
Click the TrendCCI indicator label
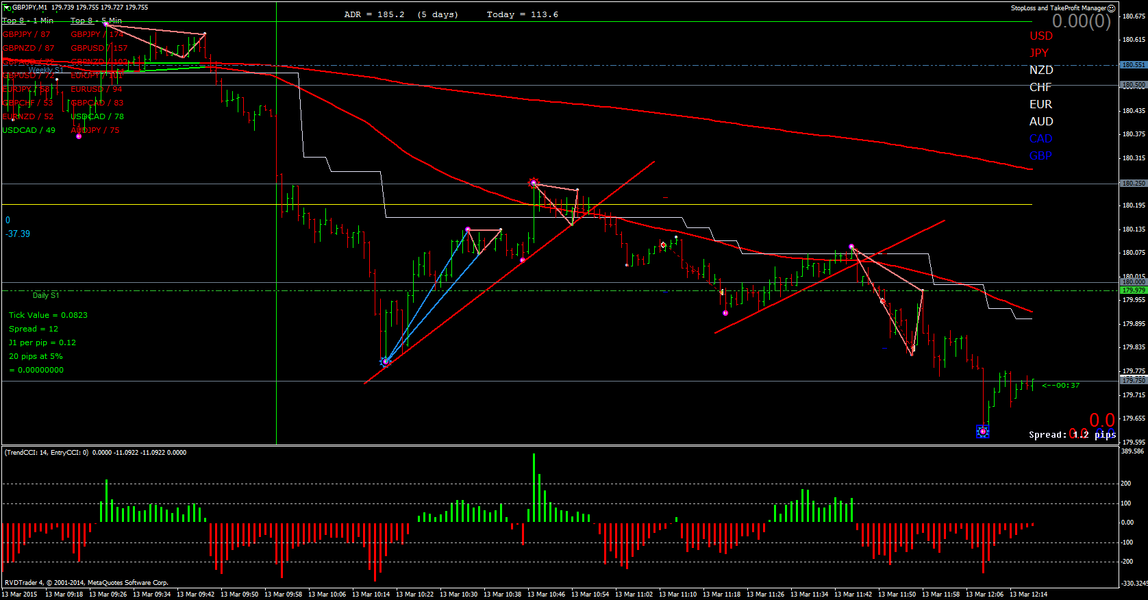point(95,452)
